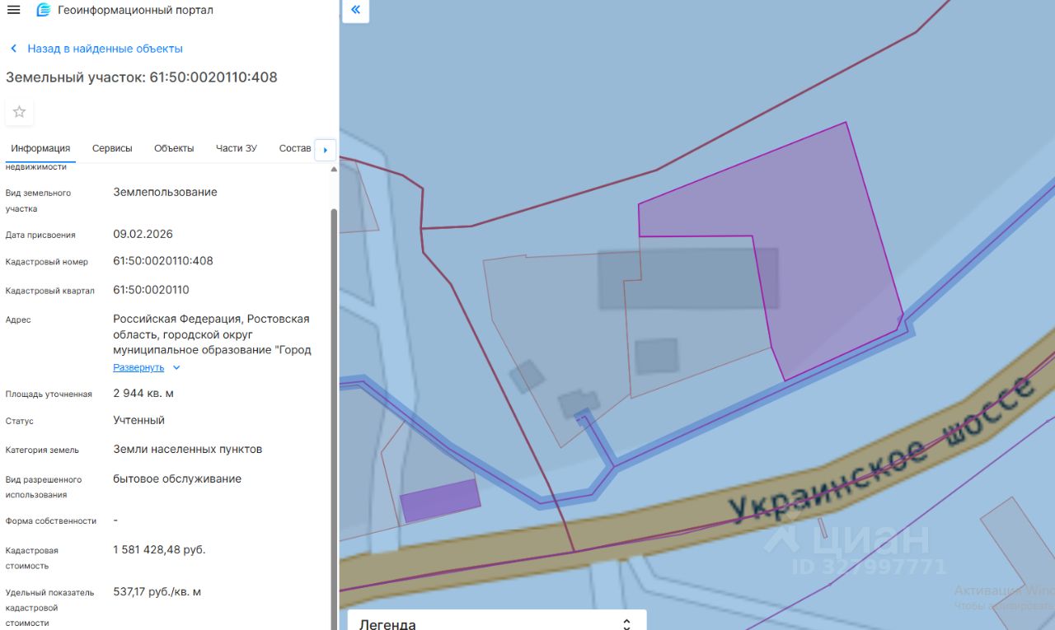
Task: Click the бытовое обслуживание value
Action: pyautogui.click(x=177, y=478)
